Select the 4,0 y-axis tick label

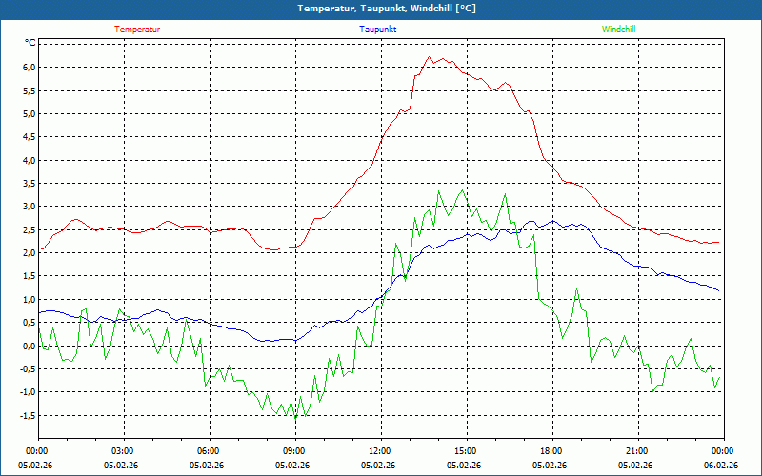click(x=28, y=160)
